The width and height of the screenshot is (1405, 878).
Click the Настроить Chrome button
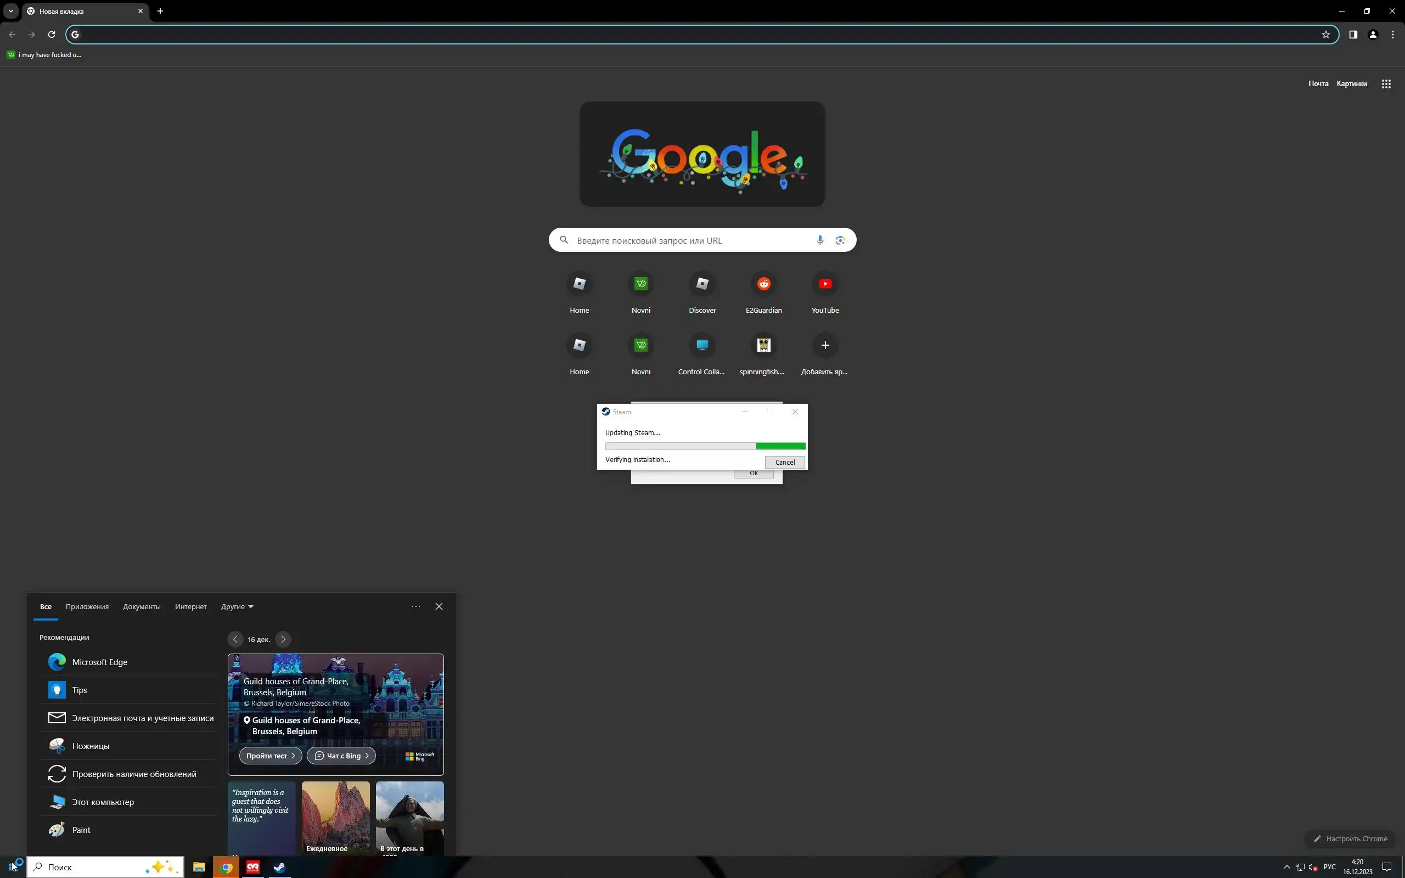[1351, 838]
